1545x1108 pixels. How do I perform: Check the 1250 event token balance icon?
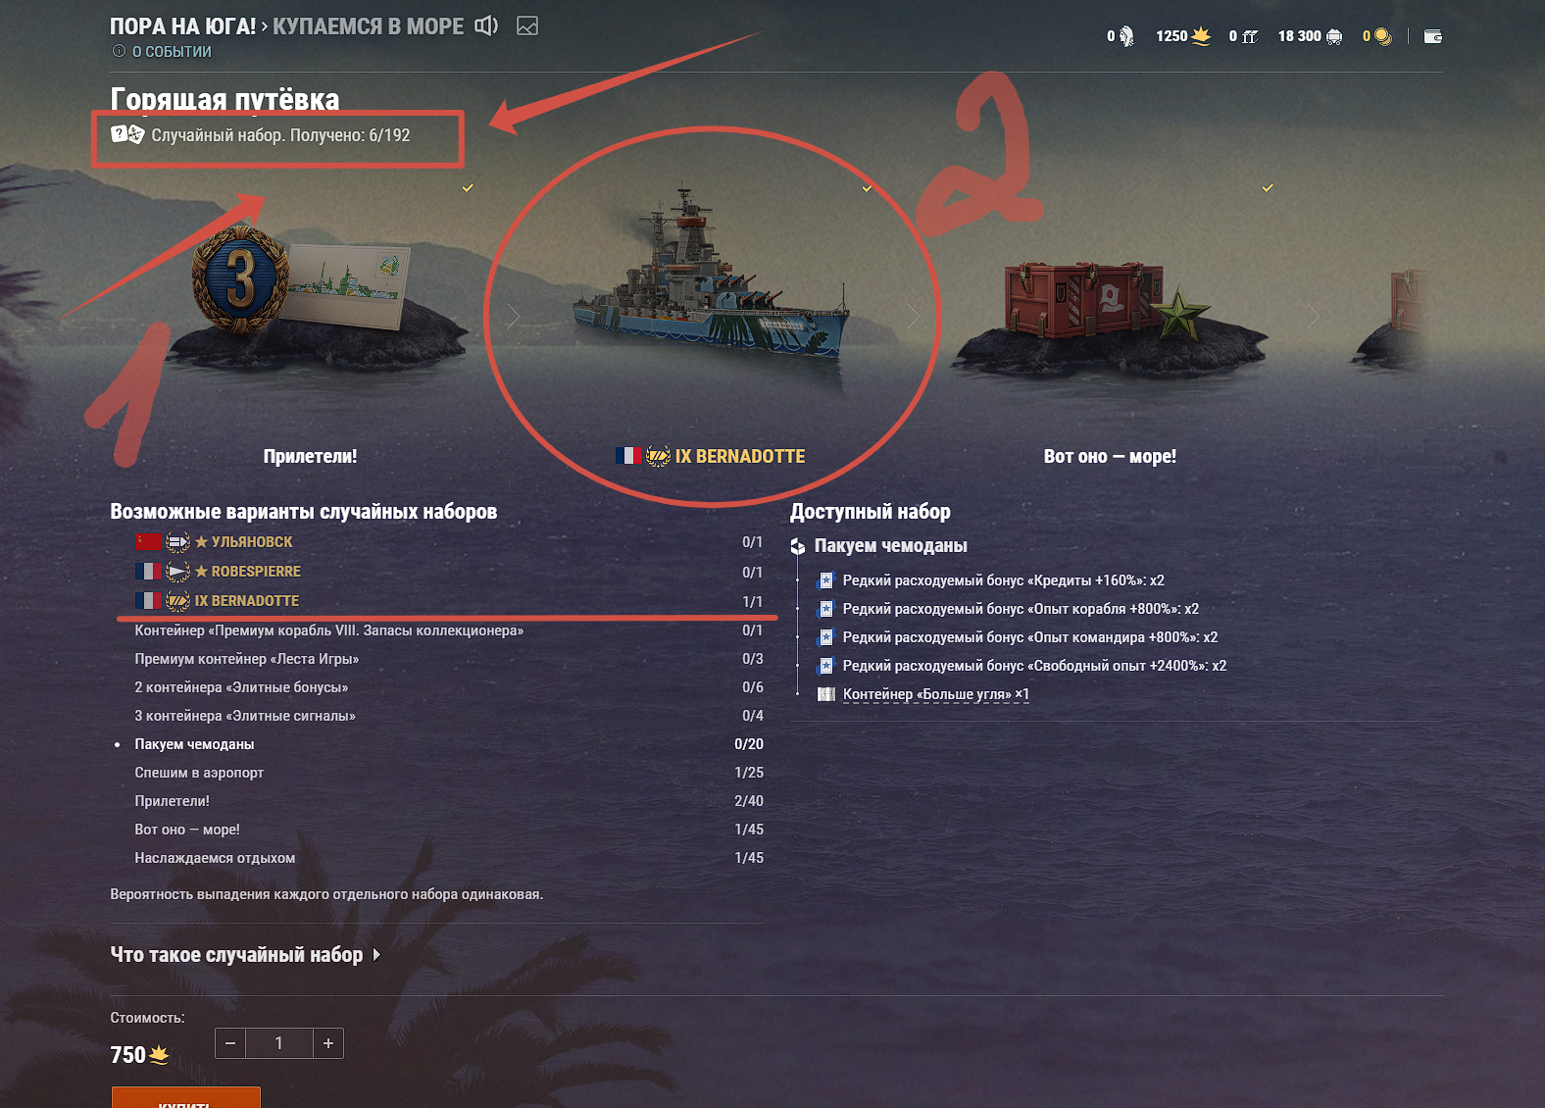pos(1201,36)
